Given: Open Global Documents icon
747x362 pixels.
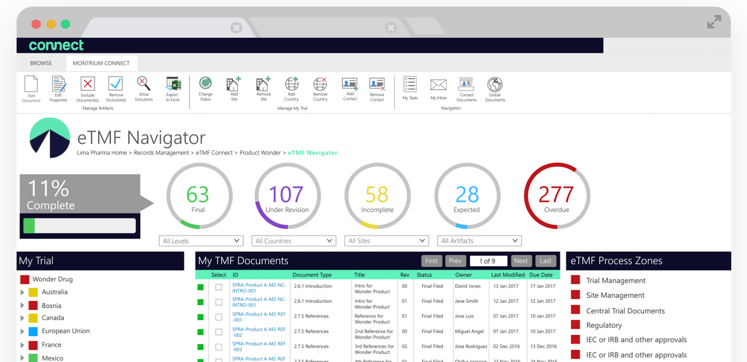Looking at the screenshot, I should (x=495, y=85).
